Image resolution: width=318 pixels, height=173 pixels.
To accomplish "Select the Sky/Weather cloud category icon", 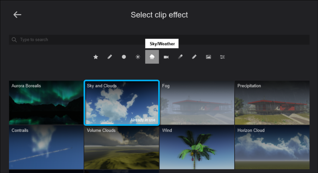I will pos(152,57).
